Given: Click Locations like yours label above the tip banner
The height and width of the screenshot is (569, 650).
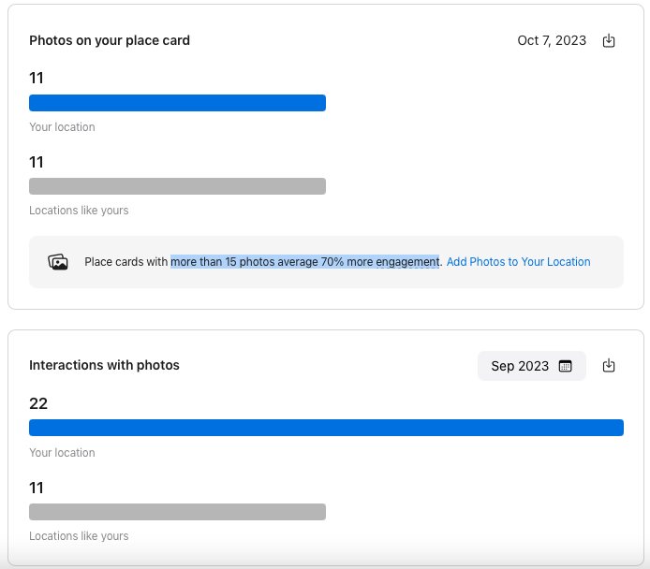Looking at the screenshot, I should tap(79, 211).
